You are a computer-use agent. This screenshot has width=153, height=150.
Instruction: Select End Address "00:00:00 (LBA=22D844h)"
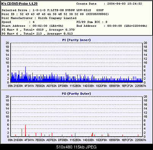(x=127, y=26)
